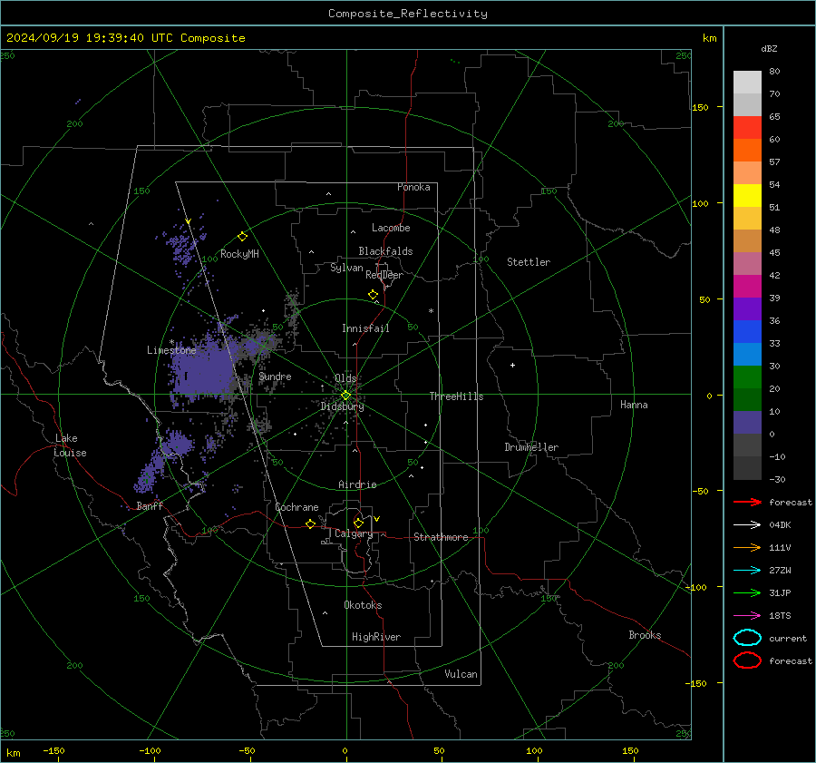Click the Drumheller label on map

coord(531,447)
